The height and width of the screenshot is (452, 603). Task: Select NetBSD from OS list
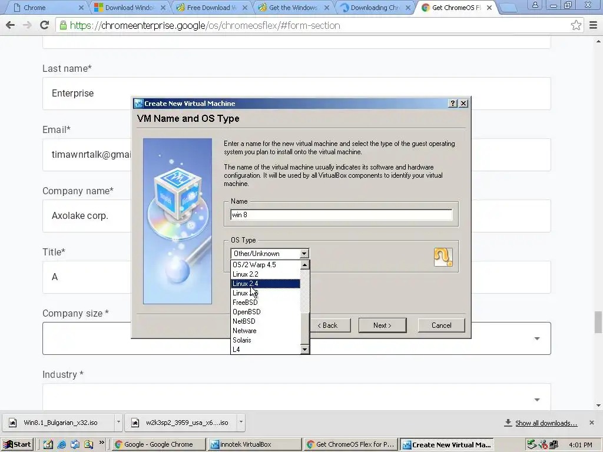[266, 321]
